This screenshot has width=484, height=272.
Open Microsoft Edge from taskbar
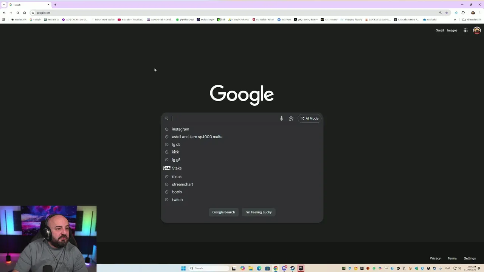[x=259, y=268]
